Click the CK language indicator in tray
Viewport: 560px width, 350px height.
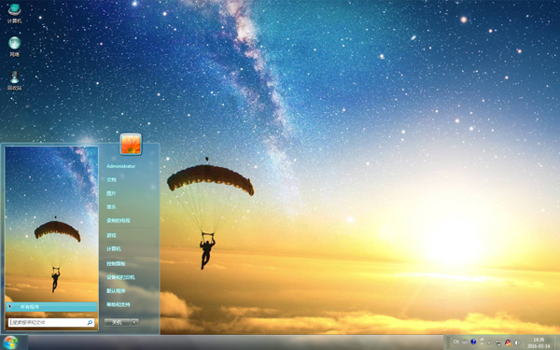[456, 342]
